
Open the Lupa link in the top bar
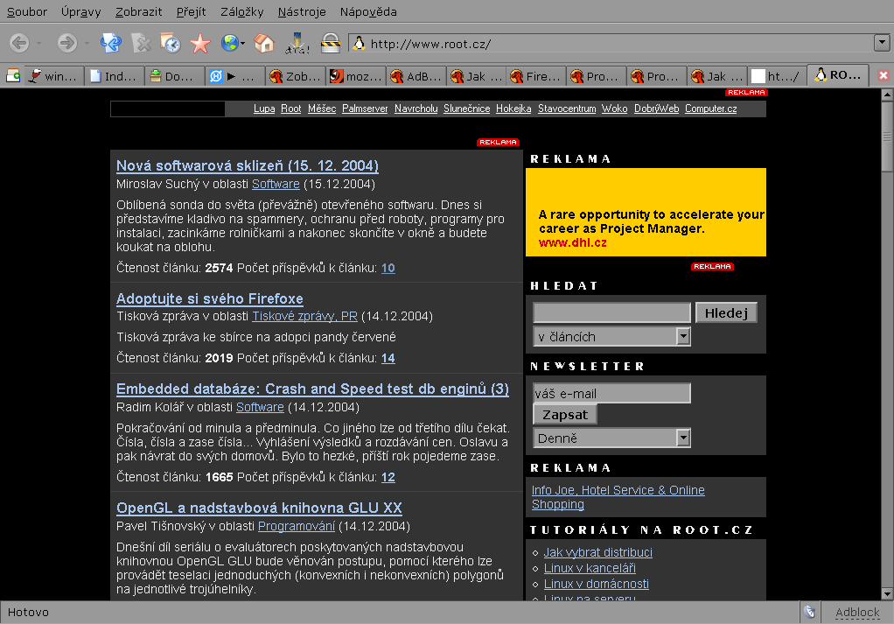(264, 109)
